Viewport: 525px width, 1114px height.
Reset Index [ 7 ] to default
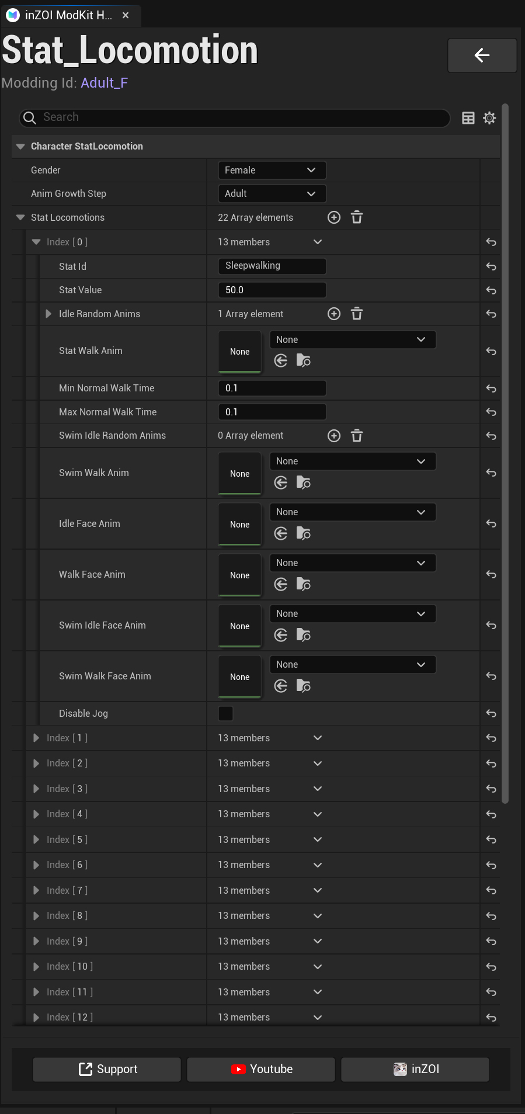point(491,890)
